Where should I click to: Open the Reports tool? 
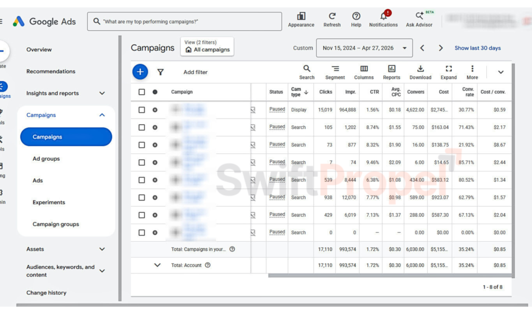click(392, 72)
